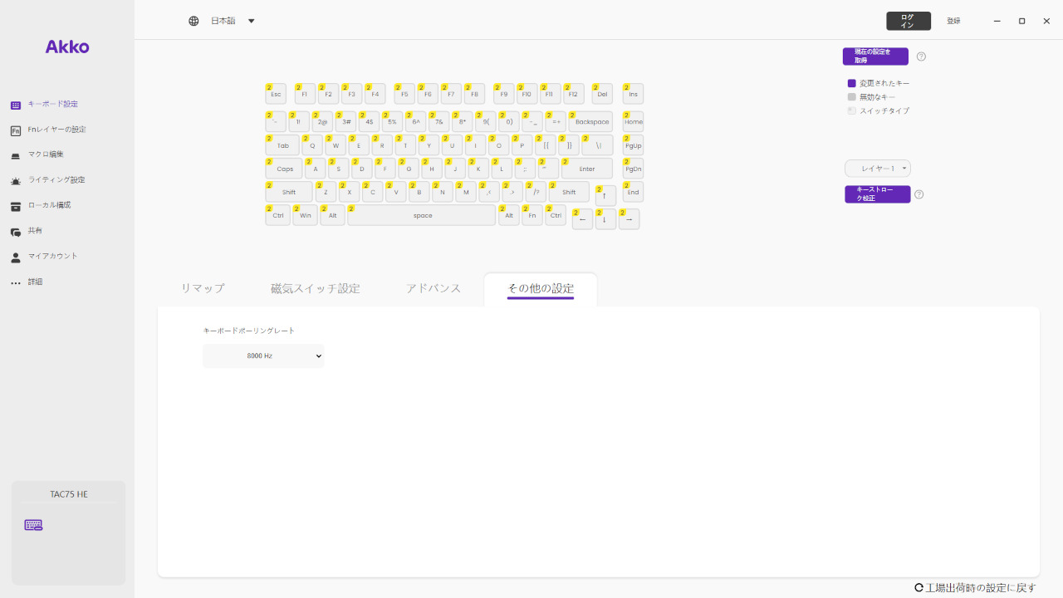Open my account icon

click(16, 257)
